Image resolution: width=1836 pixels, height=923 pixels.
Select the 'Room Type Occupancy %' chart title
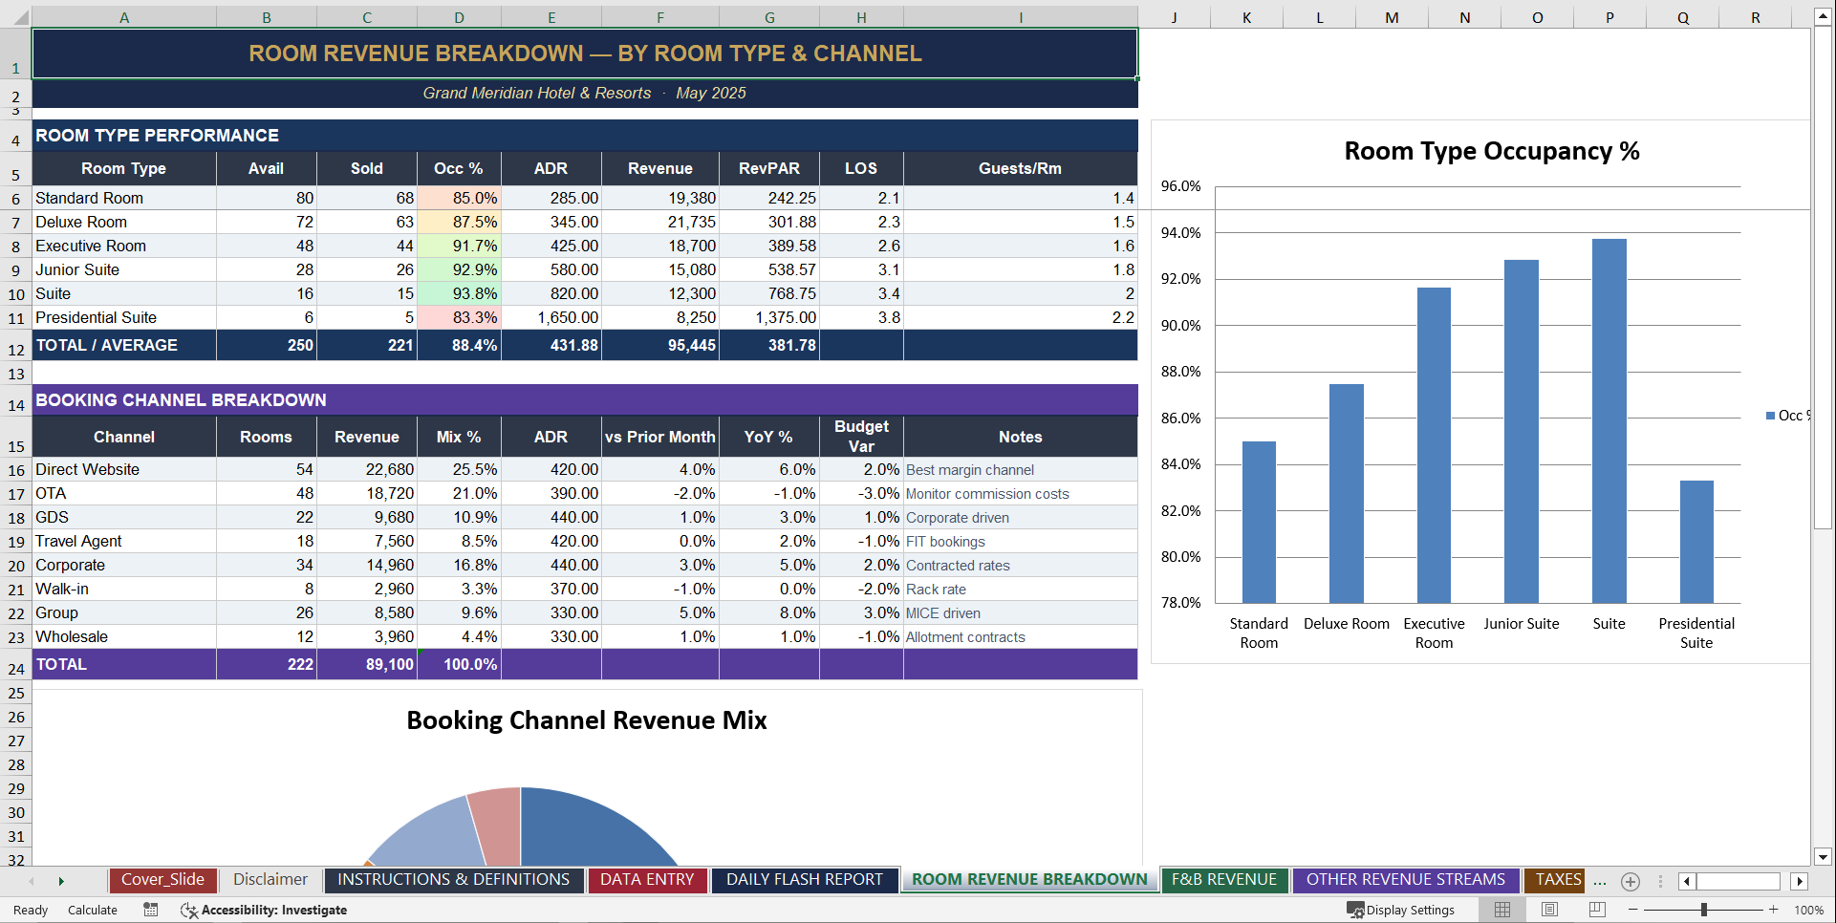click(x=1491, y=151)
